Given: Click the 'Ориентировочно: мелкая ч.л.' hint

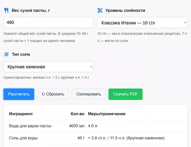Looking at the screenshot, I should 46,77.
